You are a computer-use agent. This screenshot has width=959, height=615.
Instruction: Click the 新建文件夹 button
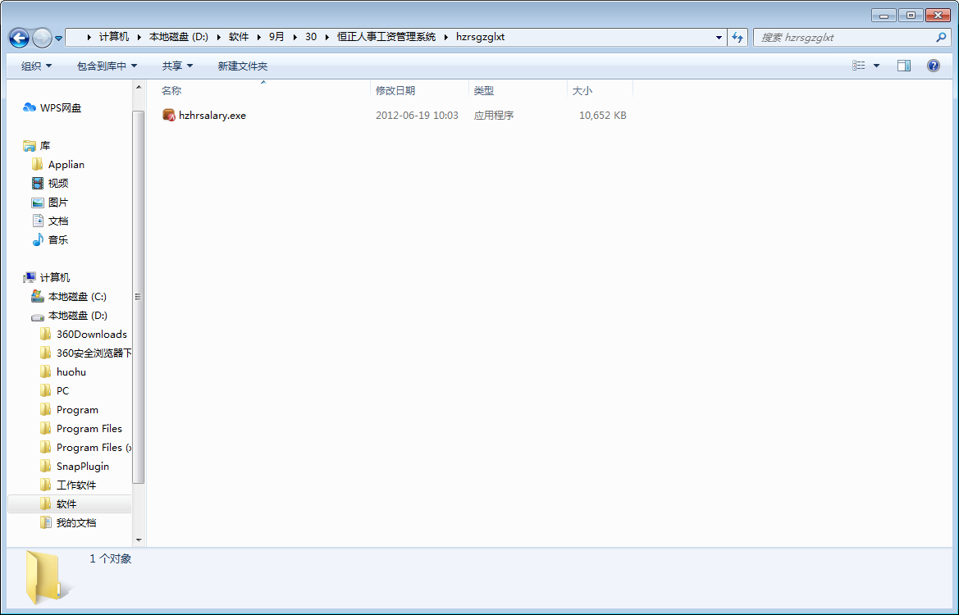(243, 66)
